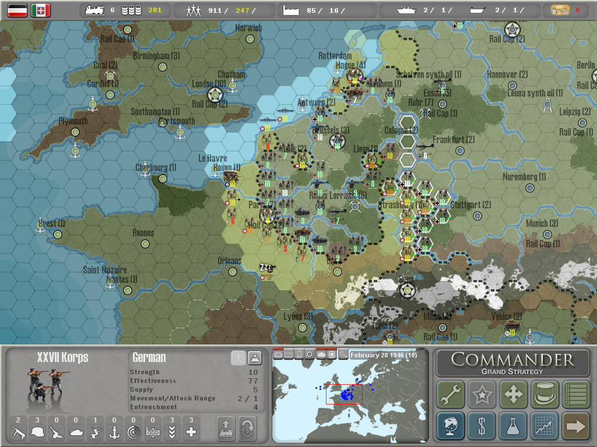This screenshot has width=597, height=447.
Task: Click the swap unit circular arrows button
Action: coord(247,428)
